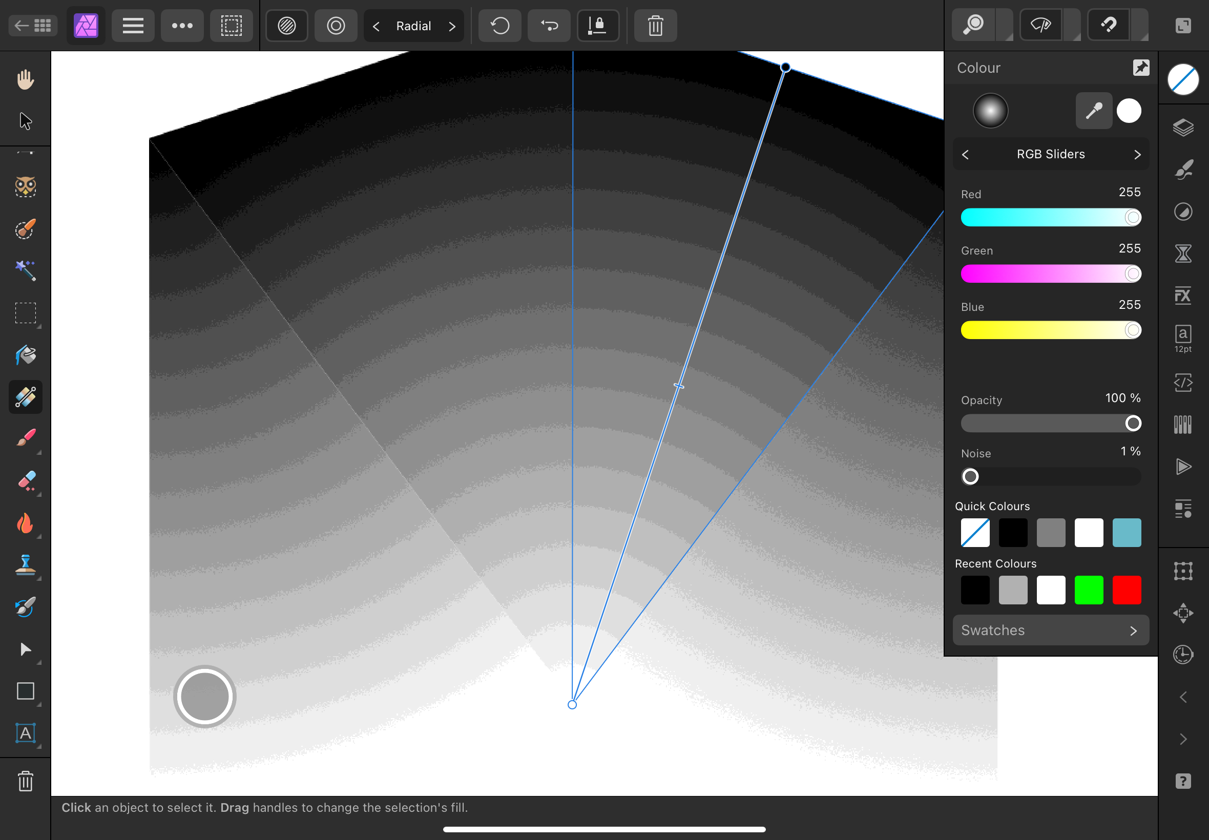Viewport: 1209px width, 840px height.
Task: Adjust the Red slider
Action: coord(1051,217)
